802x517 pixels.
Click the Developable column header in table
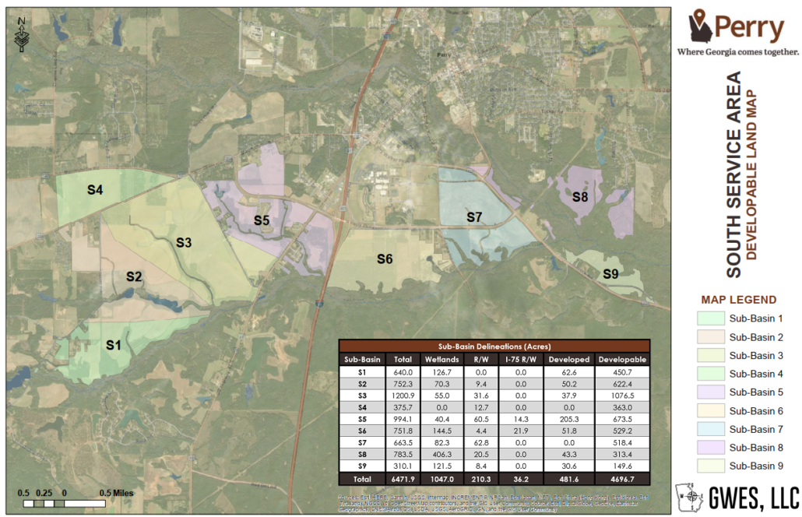pos(621,360)
